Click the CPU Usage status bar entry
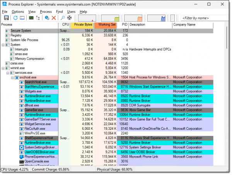This screenshot has width=232, height=175. pyautogui.click(x=15, y=170)
